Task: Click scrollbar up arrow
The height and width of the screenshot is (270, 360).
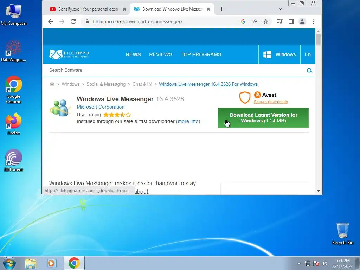Action: [318, 31]
